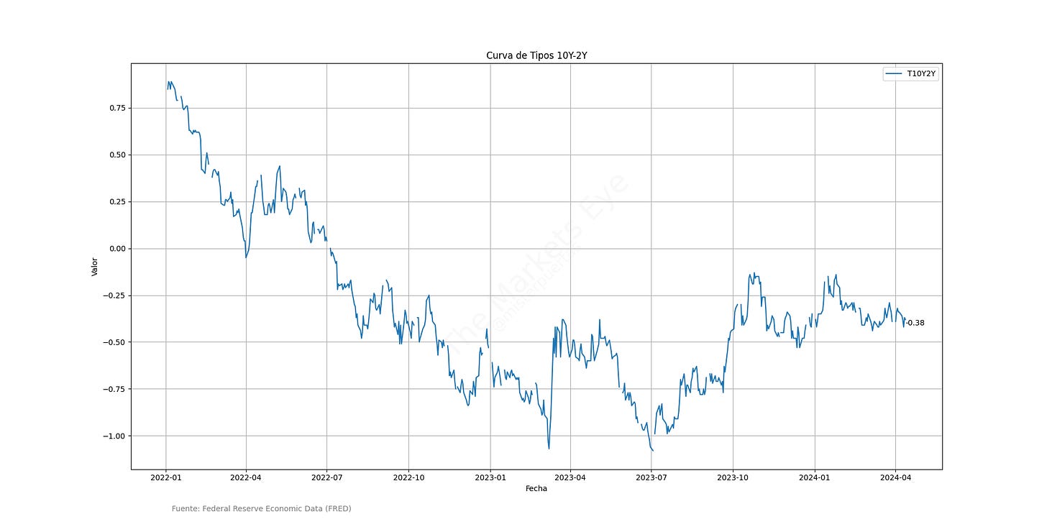
Task: Click the 2024-01 x-axis tick label
Action: coord(815,477)
